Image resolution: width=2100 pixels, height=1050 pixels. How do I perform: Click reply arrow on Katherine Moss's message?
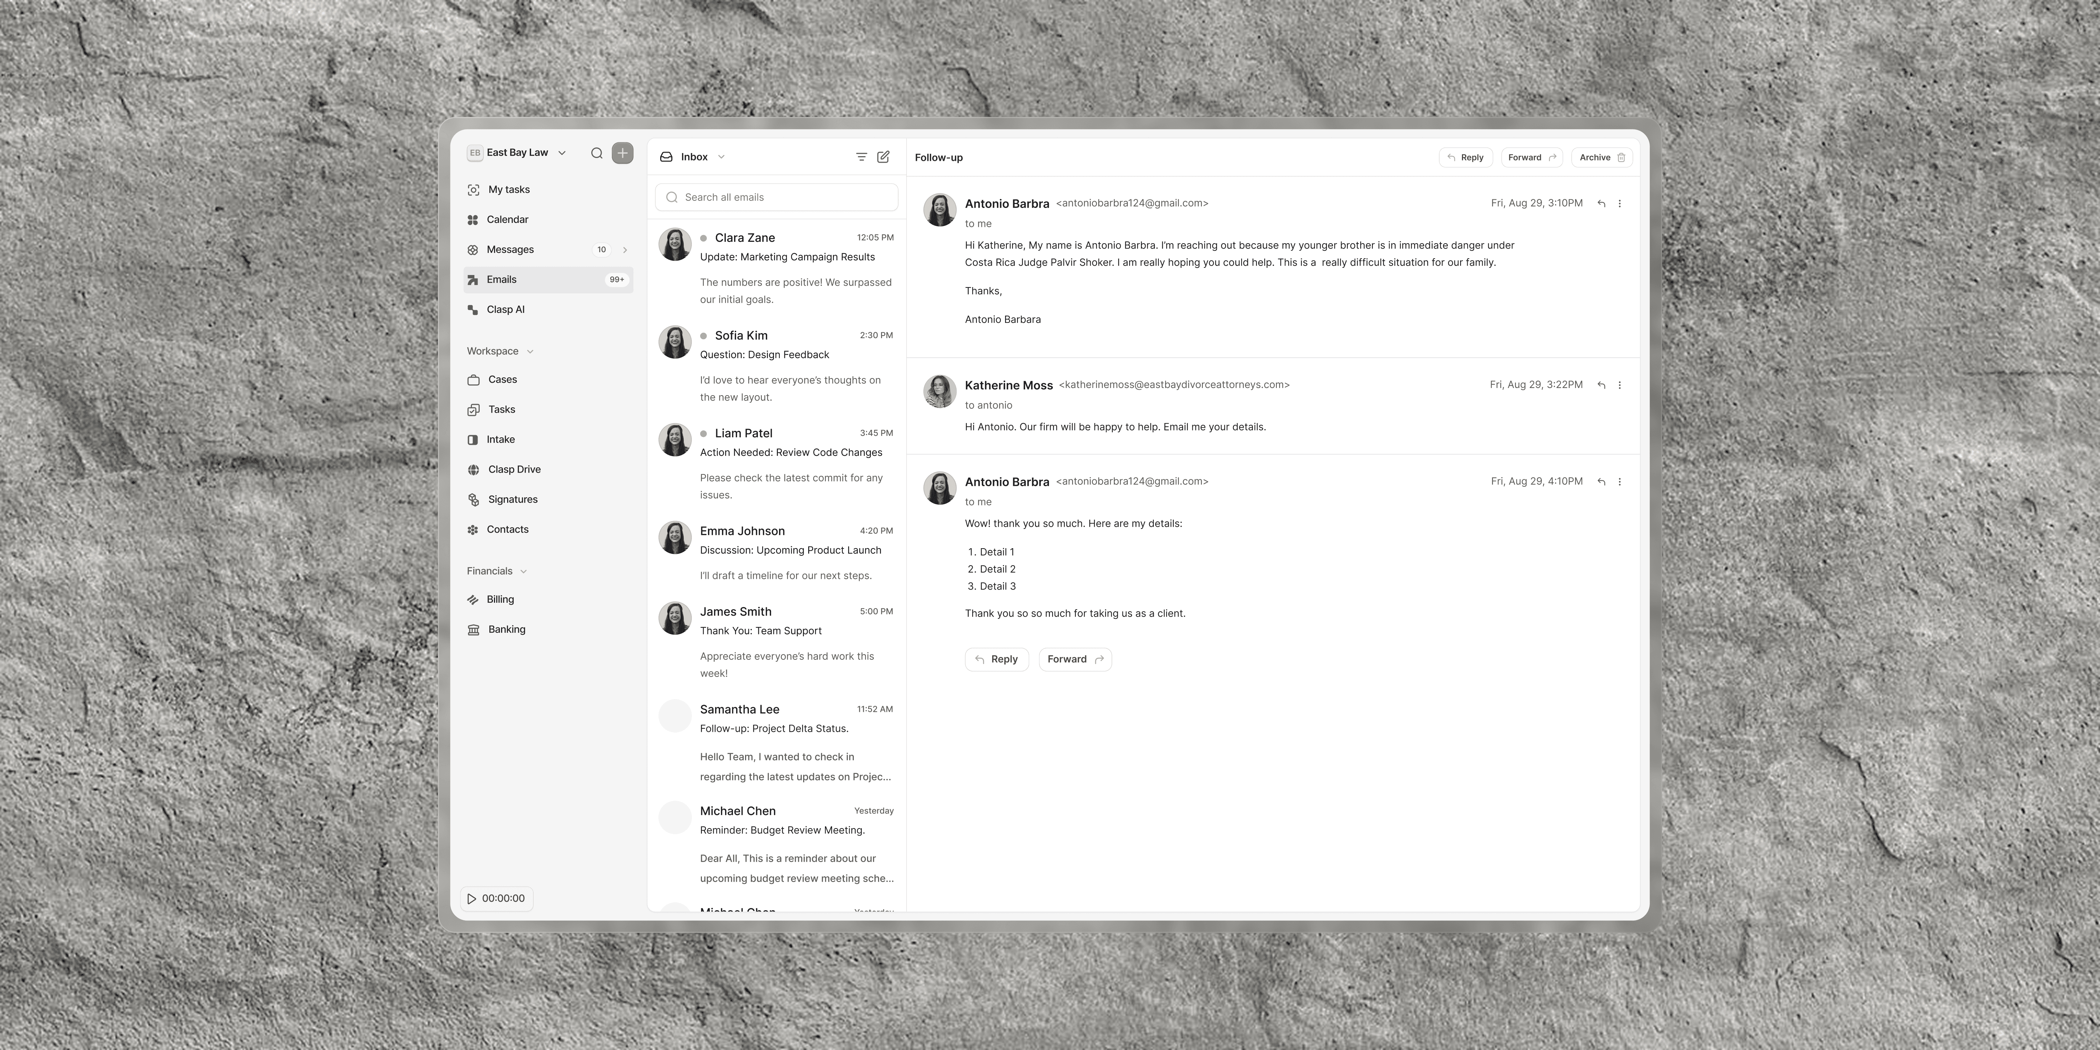[x=1601, y=385]
